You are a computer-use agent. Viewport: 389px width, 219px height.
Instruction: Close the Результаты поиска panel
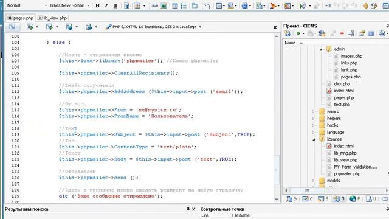194,209
